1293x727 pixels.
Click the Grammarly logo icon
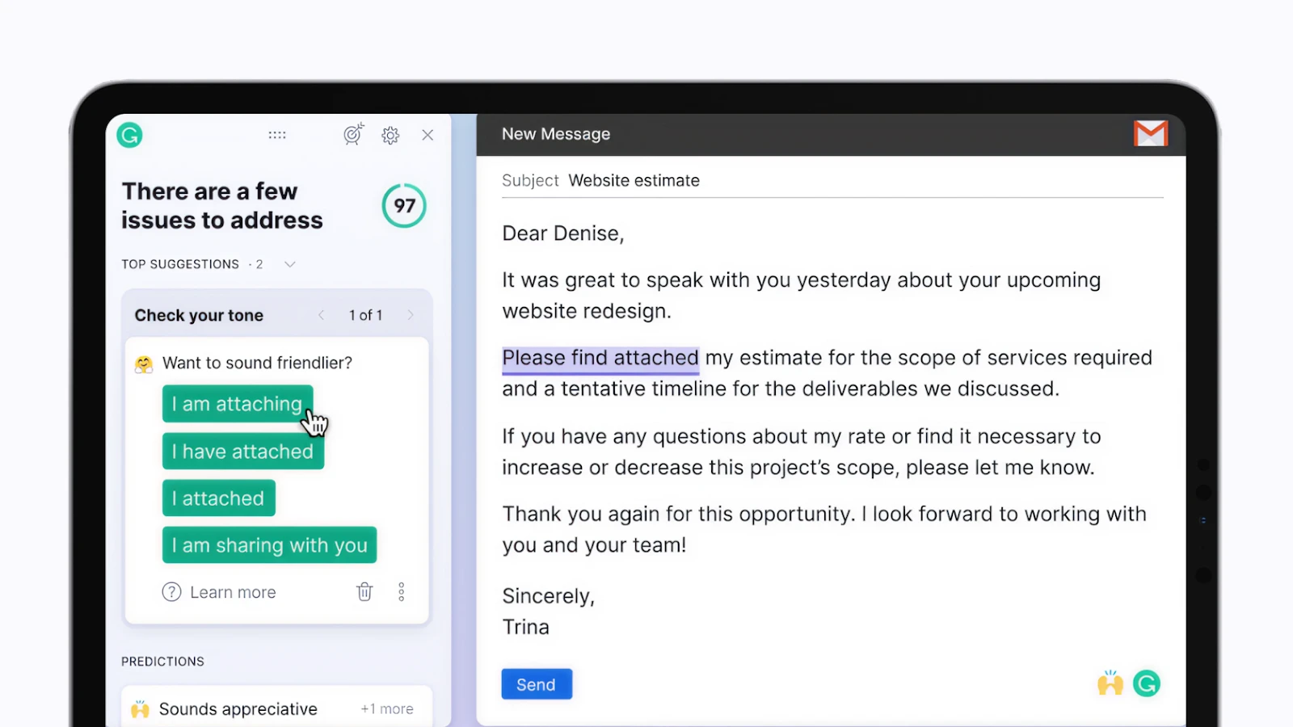click(x=129, y=135)
